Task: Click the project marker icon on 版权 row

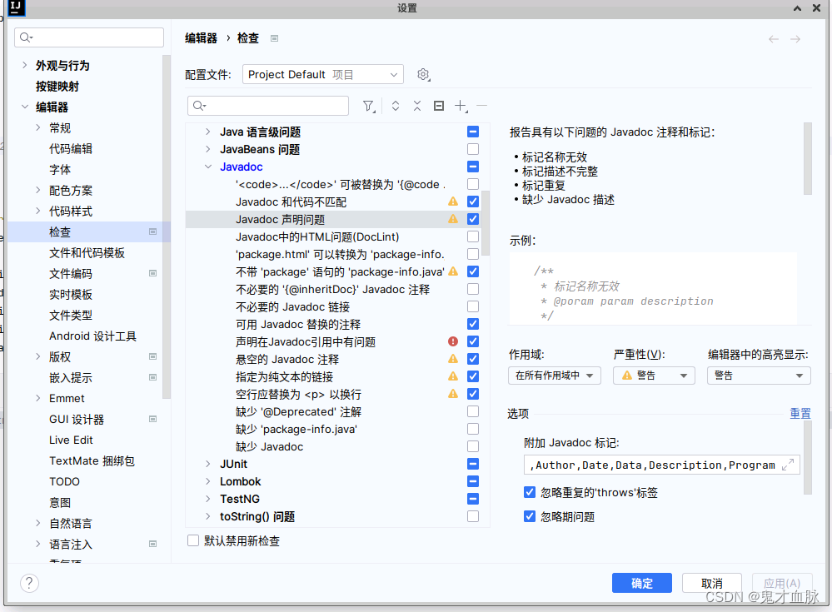Action: pos(152,356)
